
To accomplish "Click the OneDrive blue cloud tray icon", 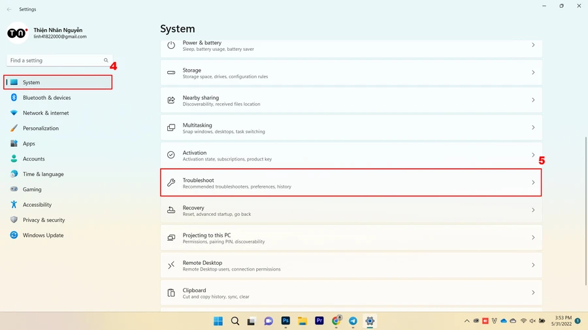I will pyautogui.click(x=504, y=321).
